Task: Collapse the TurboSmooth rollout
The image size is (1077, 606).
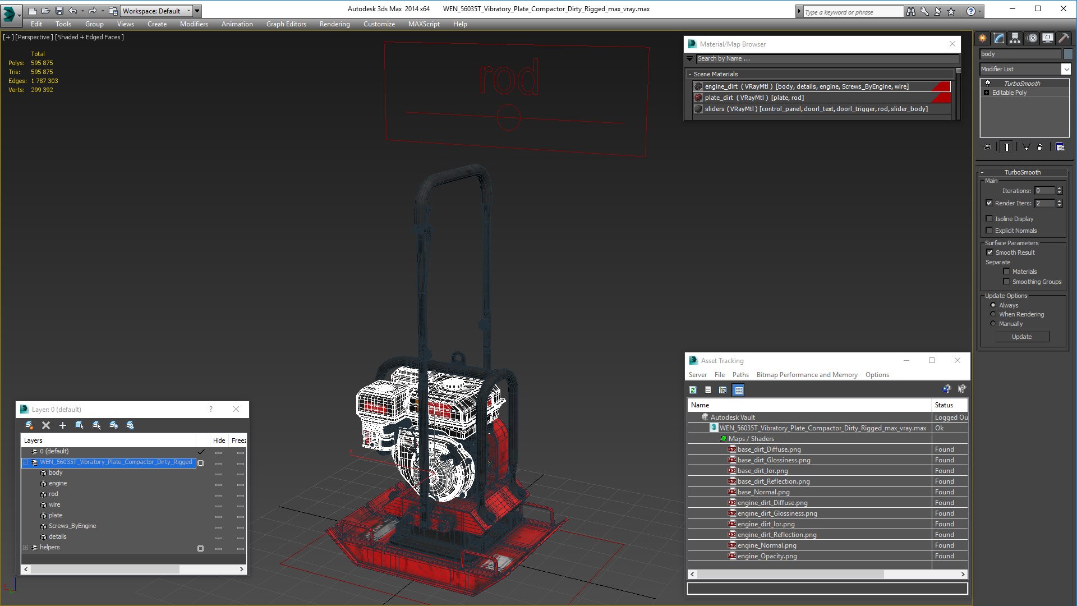Action: click(1023, 172)
